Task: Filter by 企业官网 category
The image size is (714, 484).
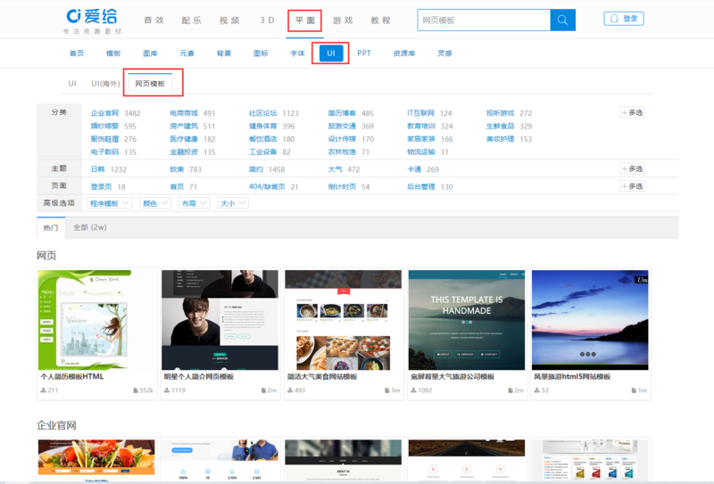Action: (x=104, y=113)
